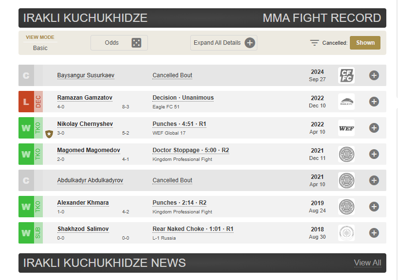398x280 pixels.
Task: Expand details for the Nikolay Chernyshev fight
Action: click(374, 128)
